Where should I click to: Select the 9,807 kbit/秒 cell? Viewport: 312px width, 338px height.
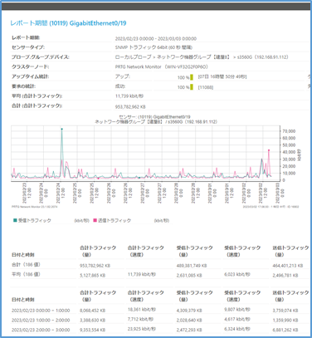(x=237, y=310)
